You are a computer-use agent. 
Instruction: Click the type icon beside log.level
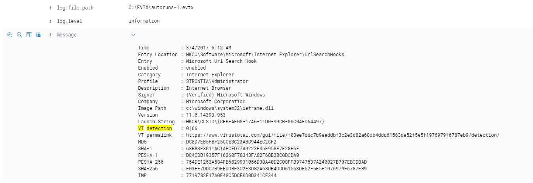pyautogui.click(x=50, y=21)
